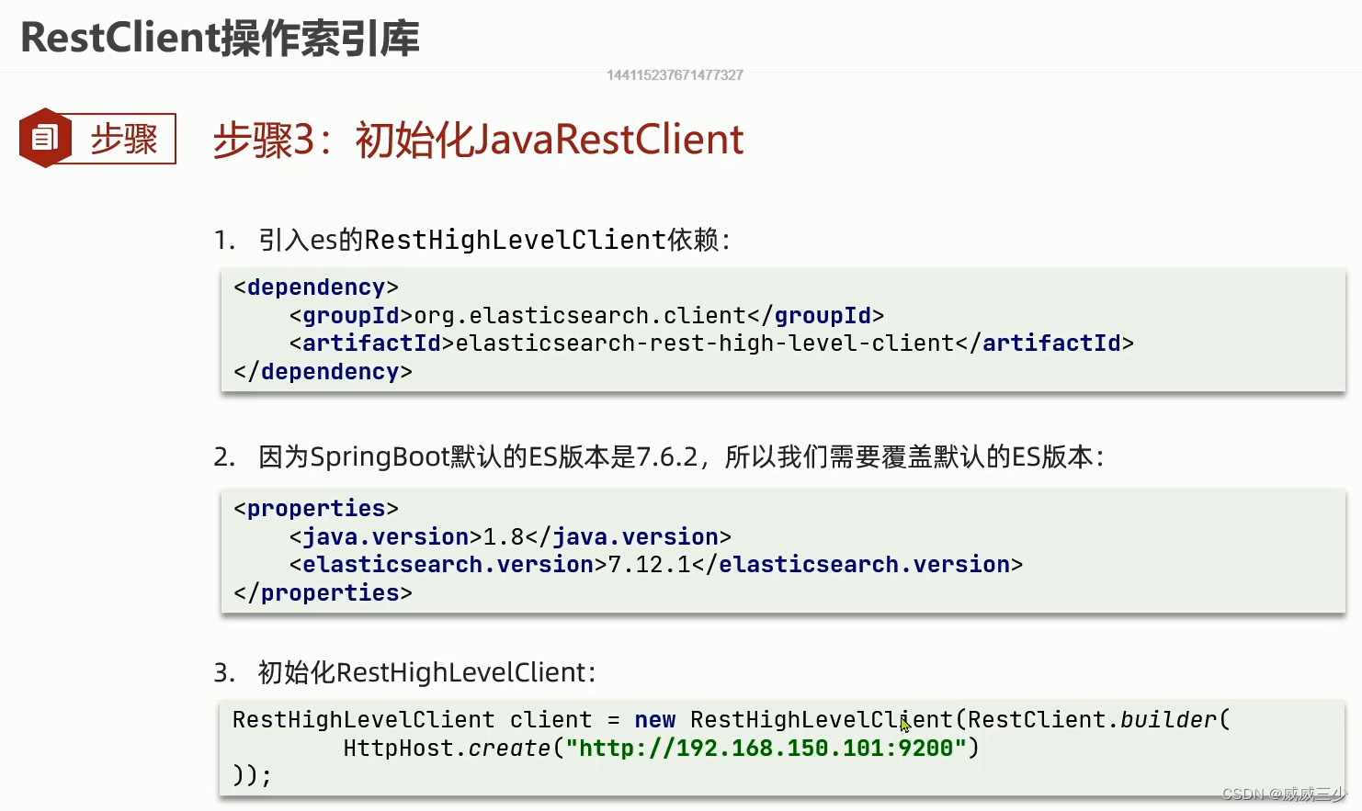
Task: Click the opening <dependency> tag line
Action: click(316, 287)
